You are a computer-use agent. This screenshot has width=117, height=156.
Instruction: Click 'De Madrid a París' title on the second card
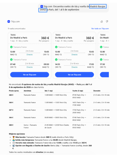[63, 38]
